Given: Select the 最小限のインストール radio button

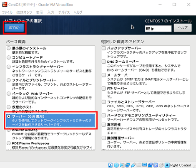Looking at the screenshot, I should pos(9,48).
